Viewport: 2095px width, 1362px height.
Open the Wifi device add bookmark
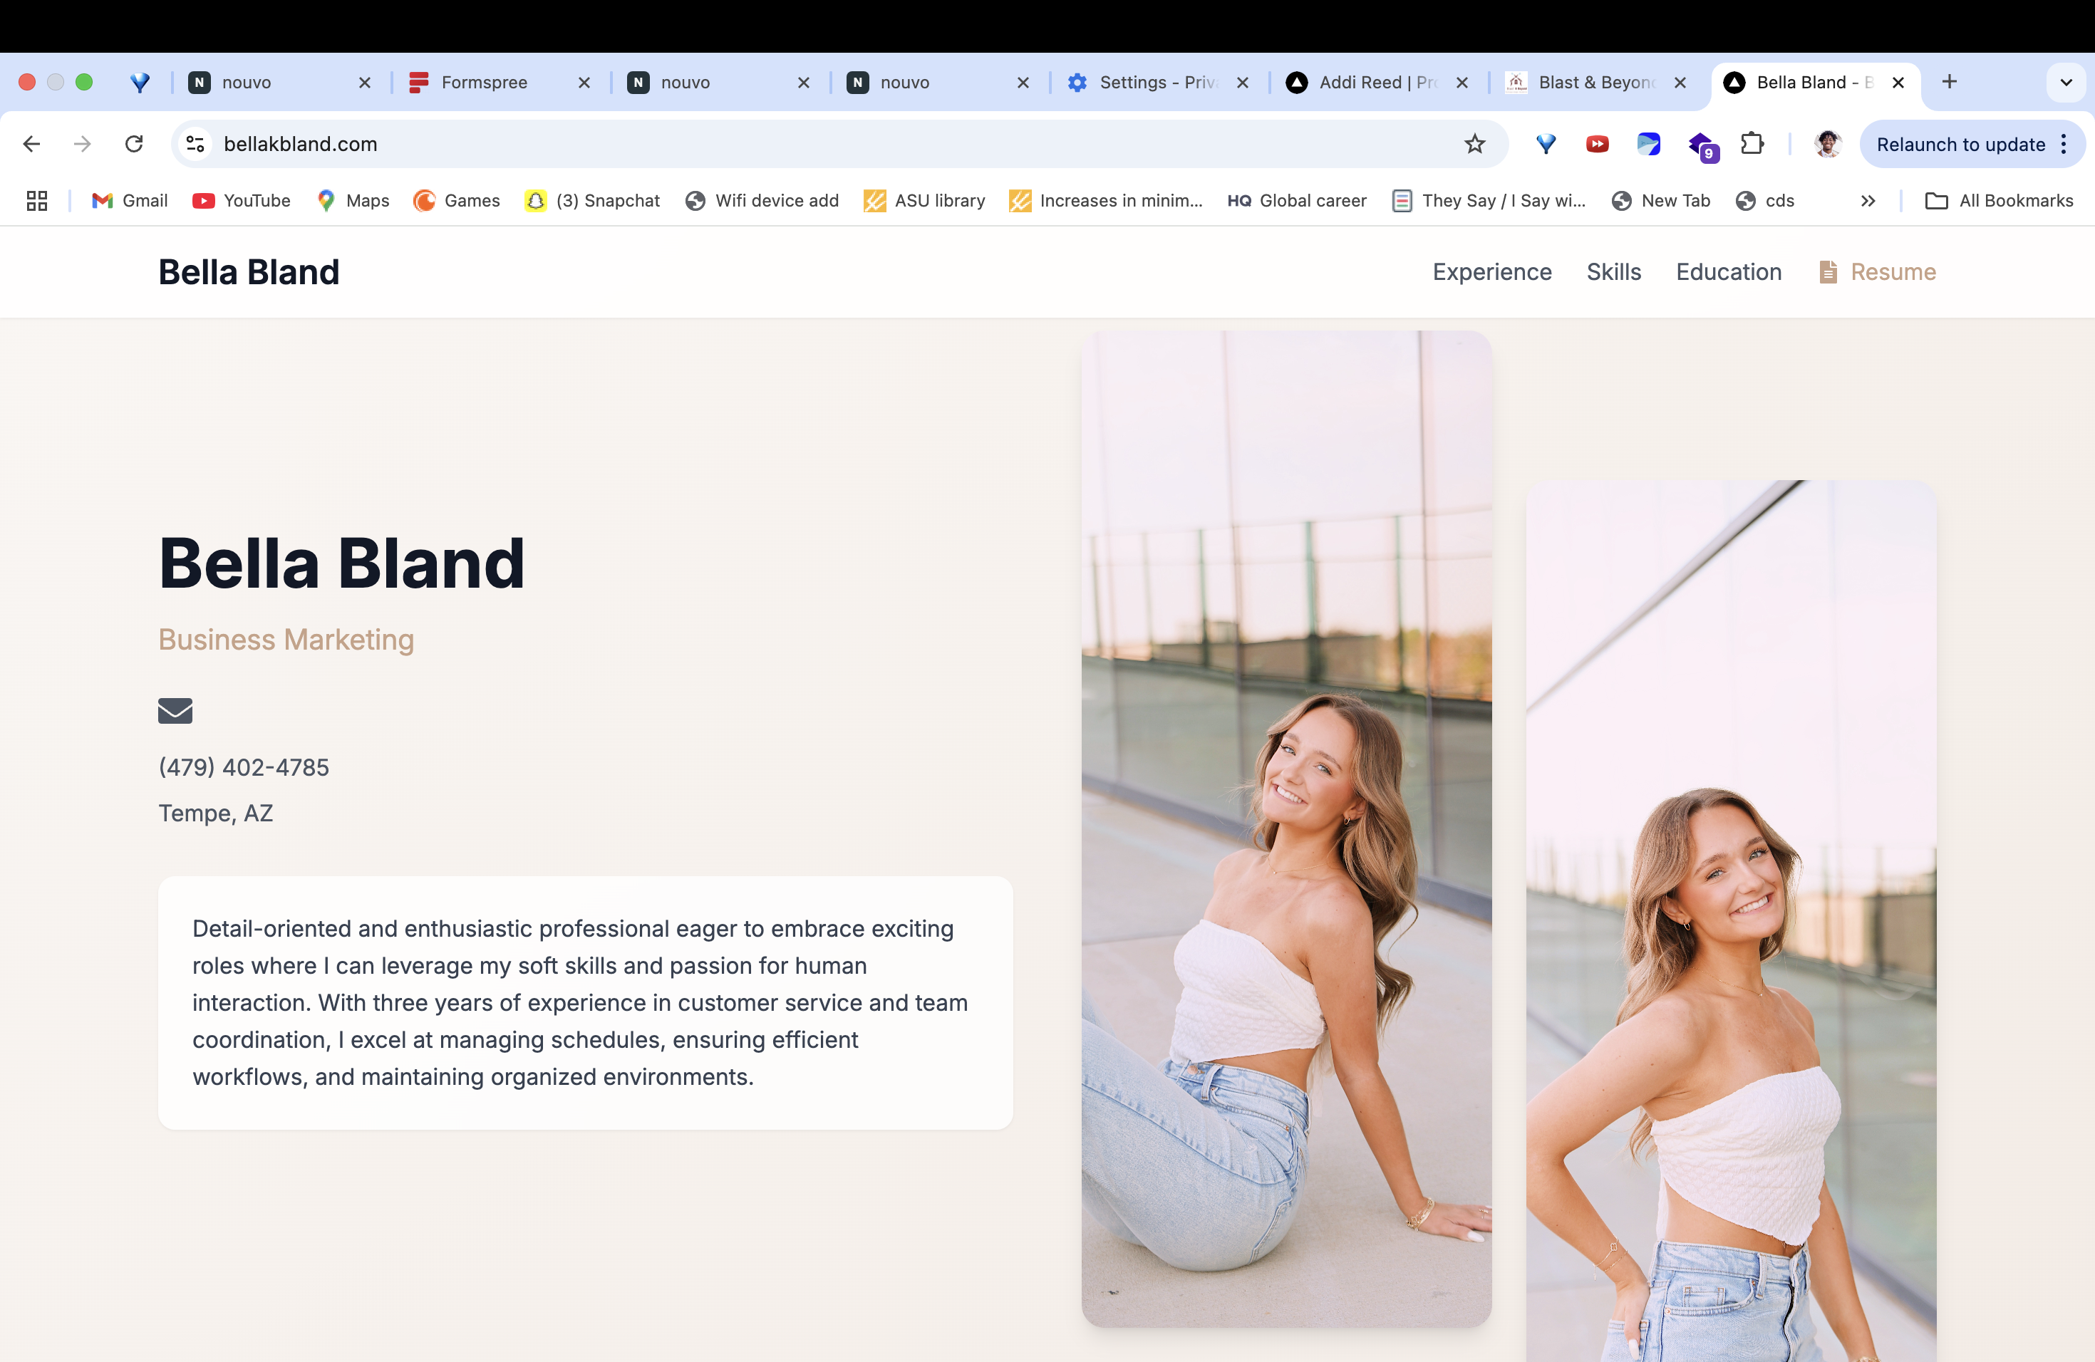(x=762, y=201)
